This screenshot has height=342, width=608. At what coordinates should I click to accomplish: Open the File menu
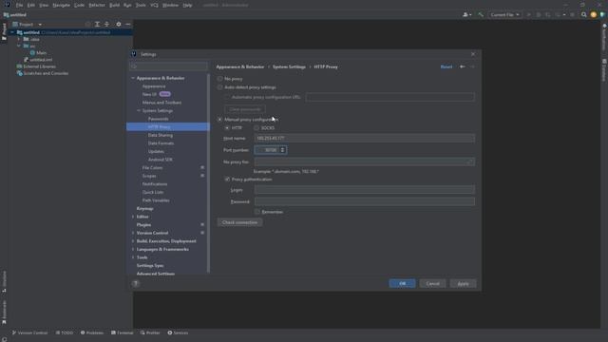19,5
